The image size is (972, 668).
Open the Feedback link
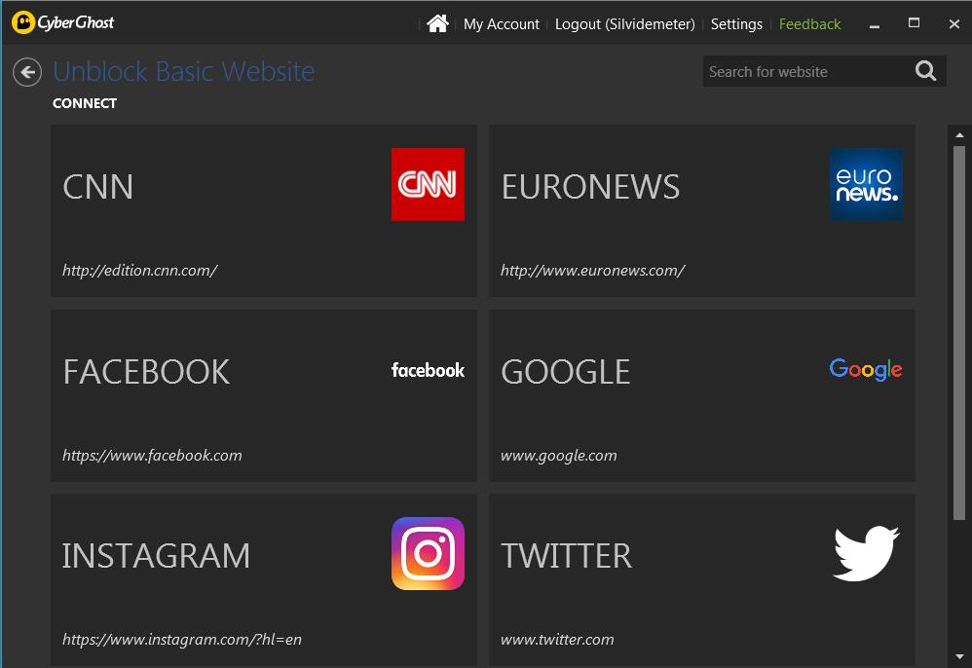[809, 23]
